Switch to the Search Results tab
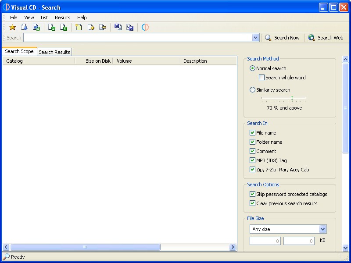Screen dimensions: 351x263 pos(54,52)
